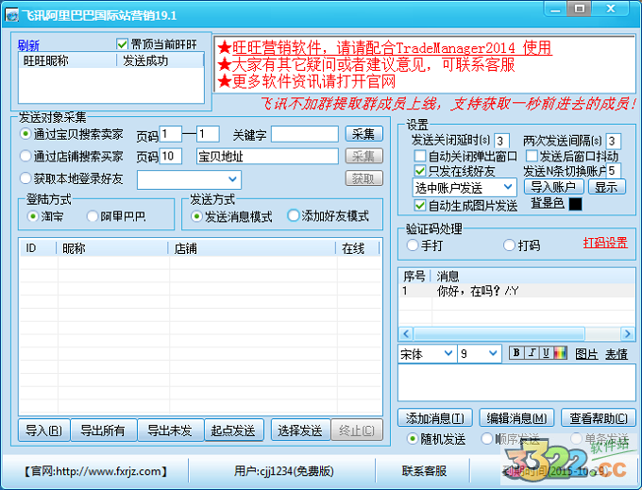Select 阿里巴巴 login radio button
The image size is (642, 490).
(93, 216)
